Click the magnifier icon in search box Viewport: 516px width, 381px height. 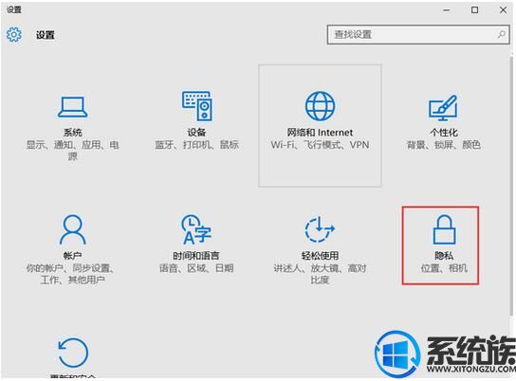coord(502,34)
